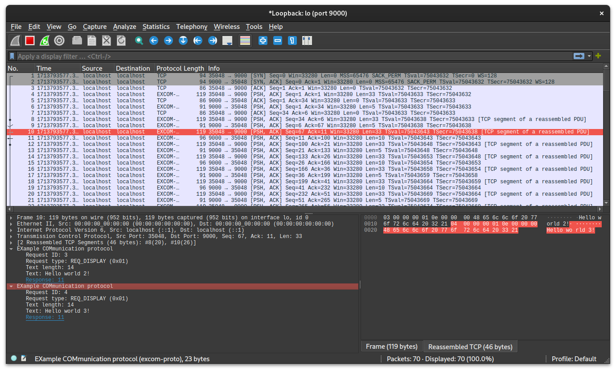The image size is (616, 371).
Task: Open capture options gear icon
Action: tap(59, 41)
